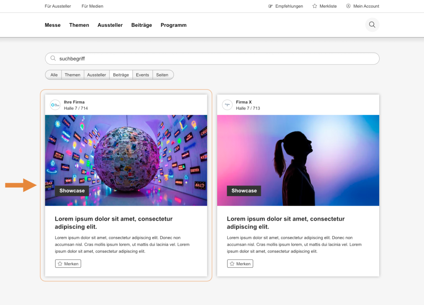Click Merken on the Firma X card
This screenshot has width=424, height=305.
[x=240, y=263]
